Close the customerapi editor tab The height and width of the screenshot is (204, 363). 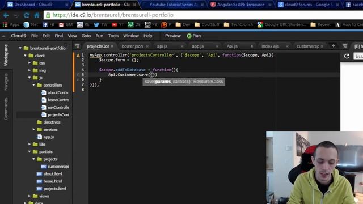click(x=322, y=46)
